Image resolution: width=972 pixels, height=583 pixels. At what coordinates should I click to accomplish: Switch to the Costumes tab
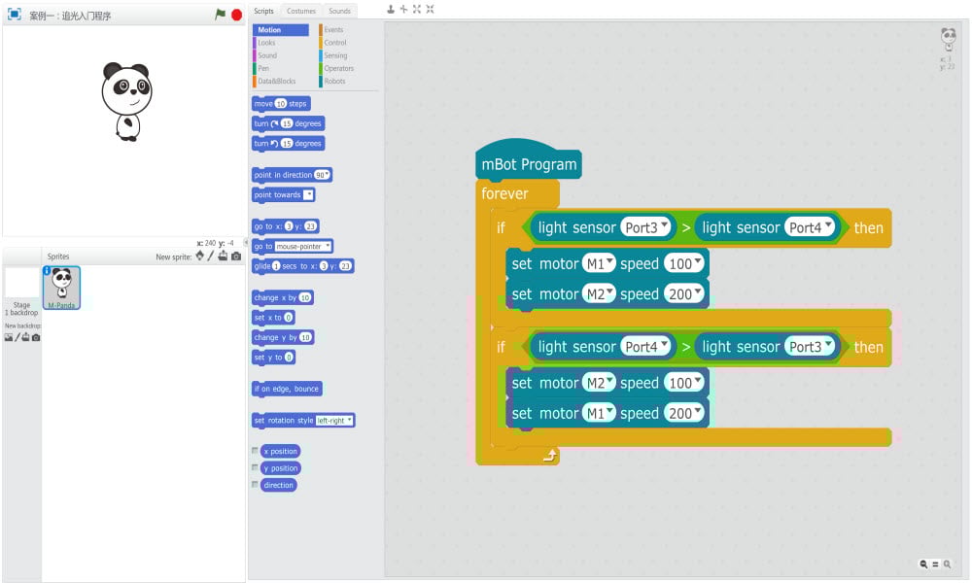point(300,11)
